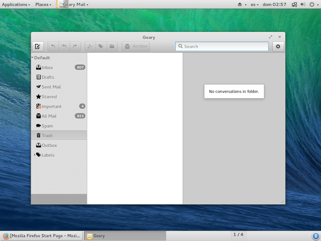321x241 pixels.
Task: Click the Important count badge 4
Action: pos(82,106)
